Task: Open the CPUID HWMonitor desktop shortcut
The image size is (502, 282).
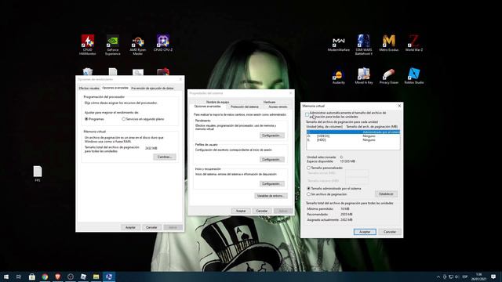Action: click(x=87, y=45)
